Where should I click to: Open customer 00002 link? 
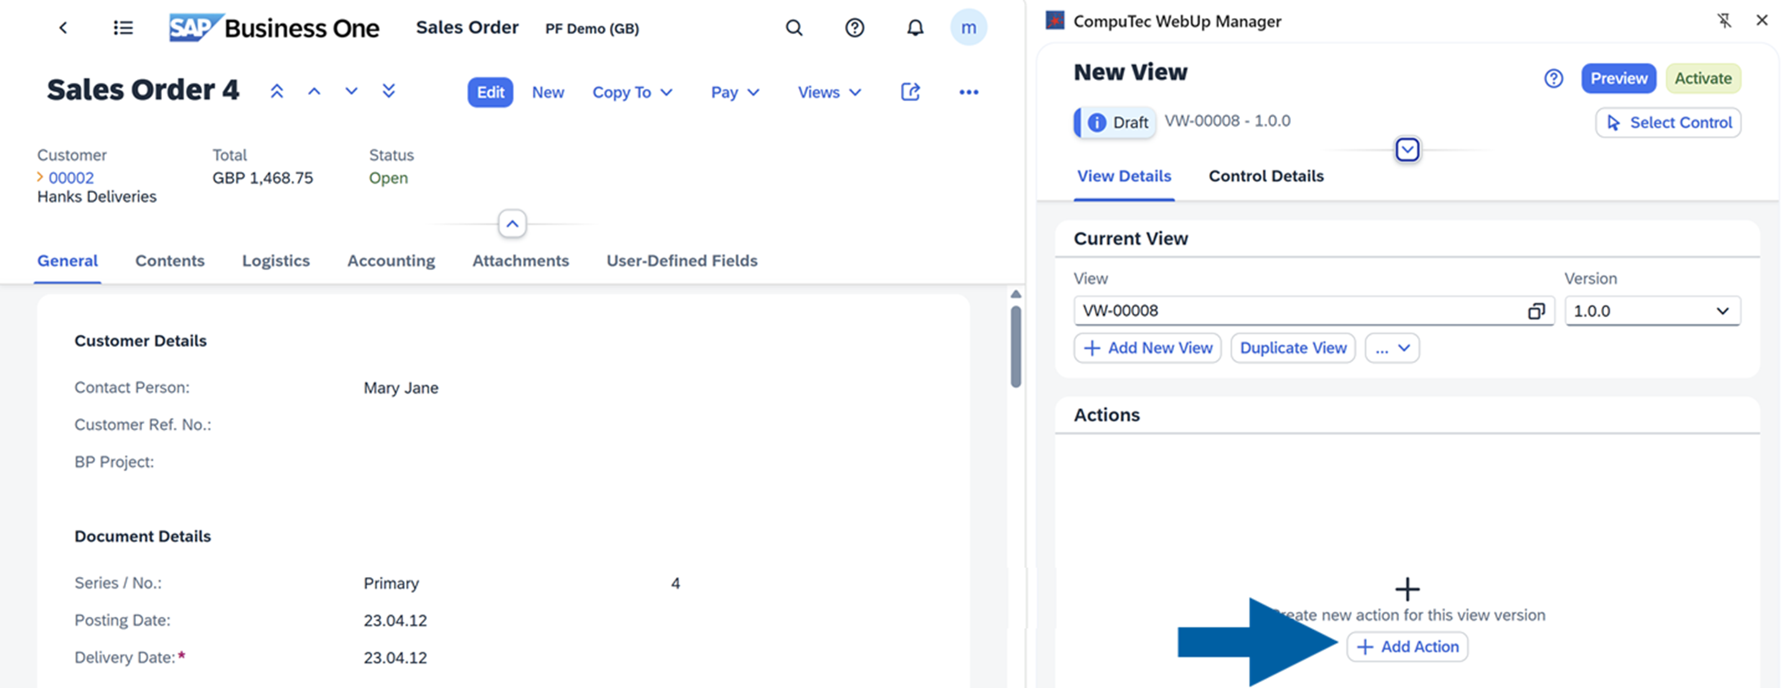pyautogui.click(x=71, y=177)
